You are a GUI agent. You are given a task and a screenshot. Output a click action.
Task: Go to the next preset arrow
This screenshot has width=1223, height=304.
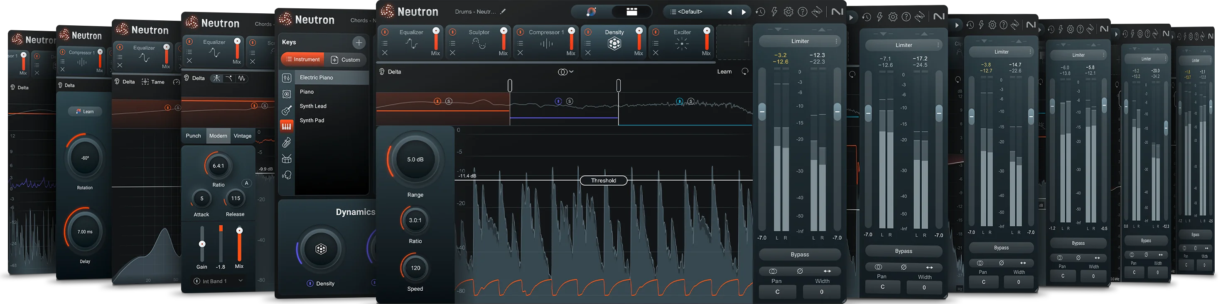click(744, 12)
